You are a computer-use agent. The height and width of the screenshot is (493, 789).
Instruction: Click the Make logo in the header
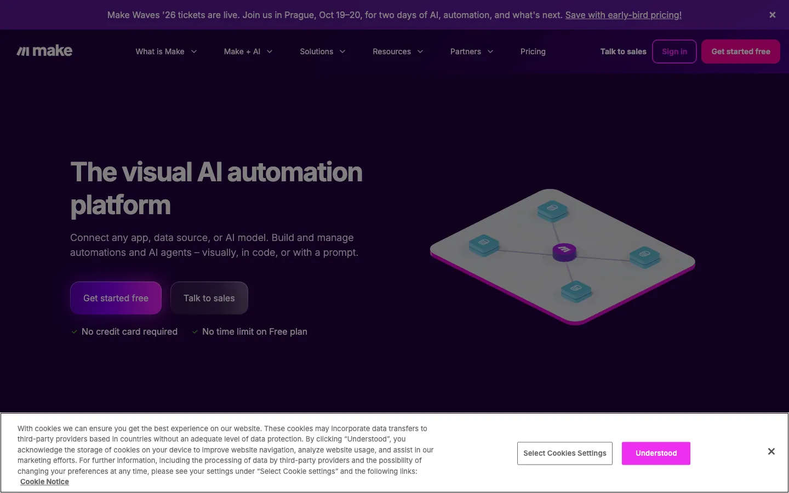44,51
